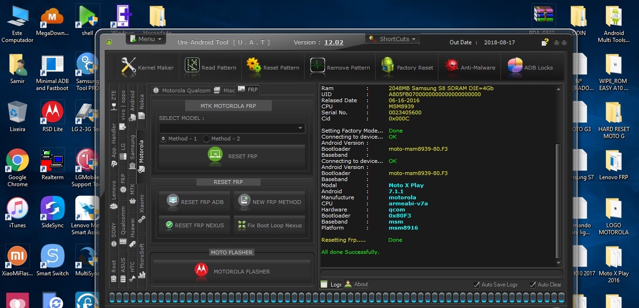Open the Kernel Maker tool

tap(147, 67)
